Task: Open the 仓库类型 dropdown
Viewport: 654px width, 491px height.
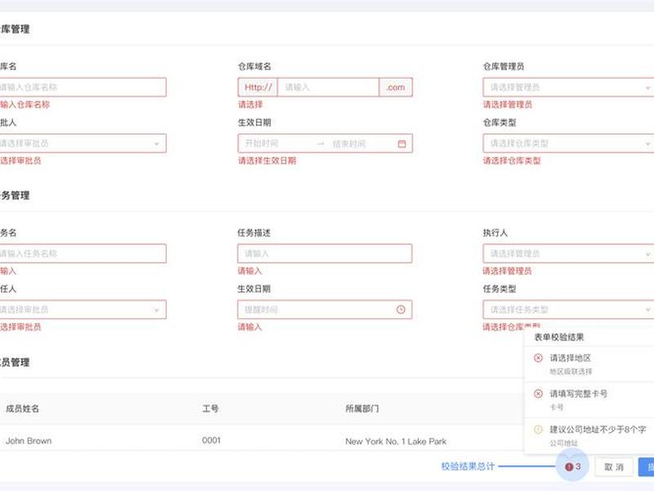Action: (x=568, y=143)
